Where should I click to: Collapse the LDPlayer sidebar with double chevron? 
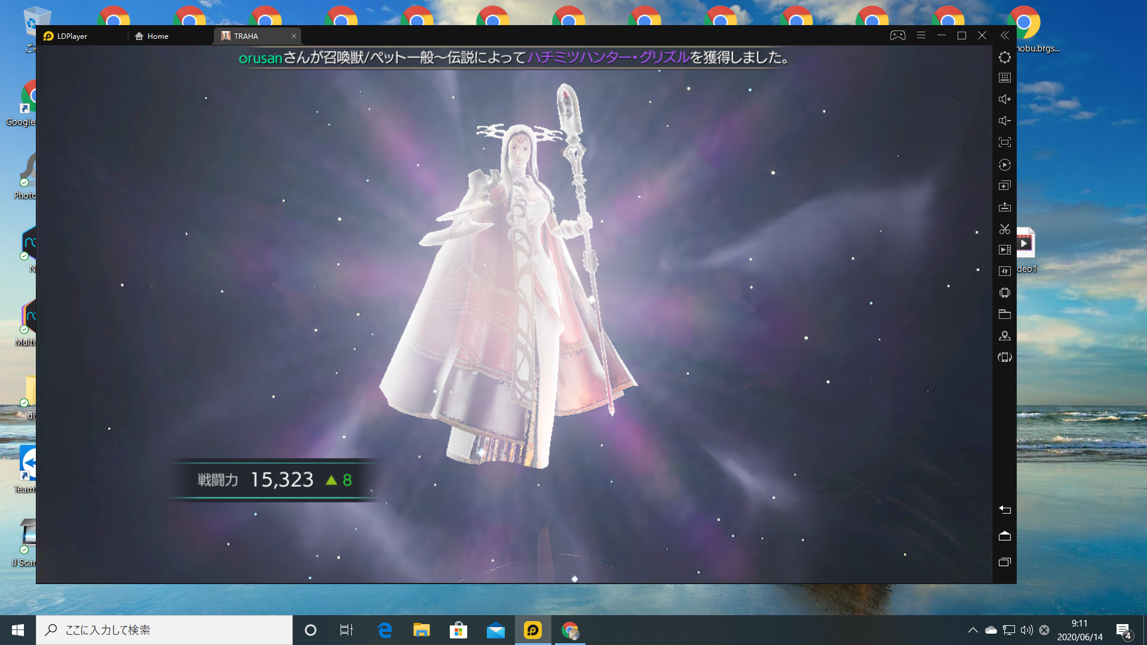coord(1005,35)
